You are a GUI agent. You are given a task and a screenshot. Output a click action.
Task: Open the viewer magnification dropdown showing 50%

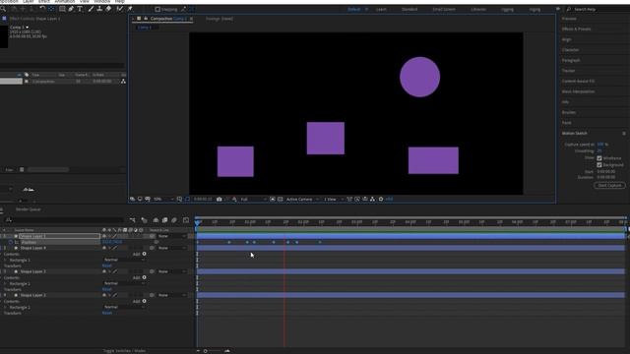(x=163, y=199)
